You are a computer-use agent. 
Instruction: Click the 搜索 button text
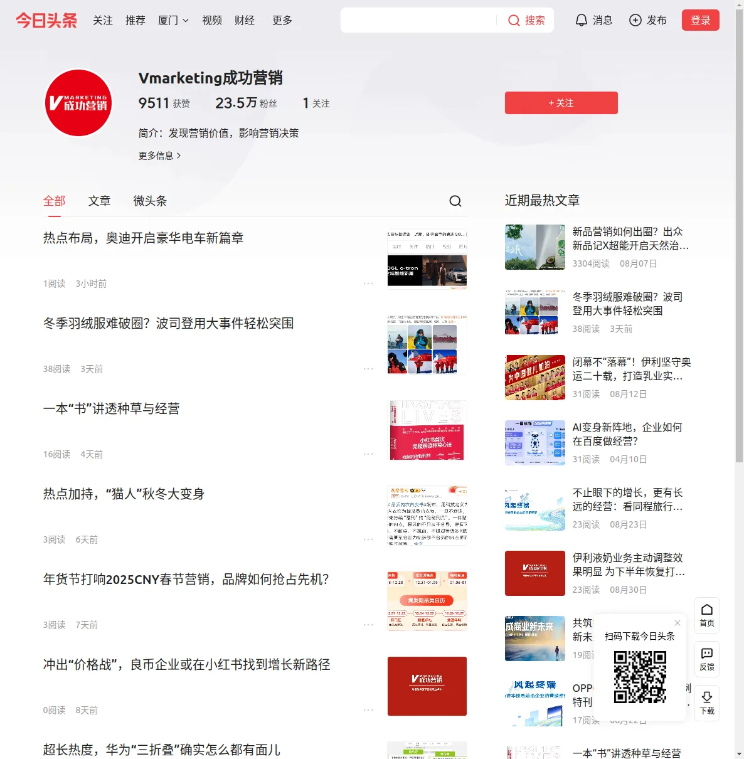click(535, 20)
